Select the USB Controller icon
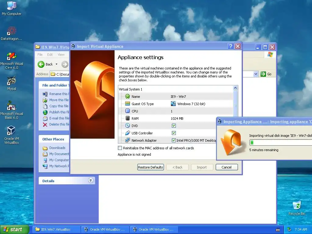The width and height of the screenshot is (312, 234). [x=127, y=133]
